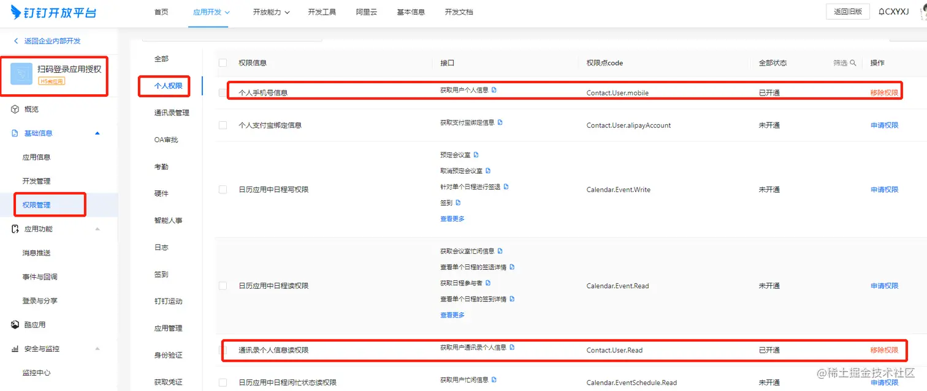Open 事件与回调 in the sidebar
Screen dimensions: 927x391
(x=40, y=277)
